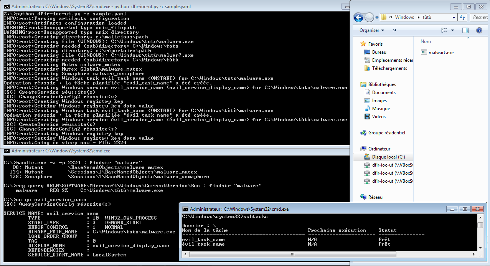Open Bureau in the navigation pane
The image size is (490, 266).
tap(375, 52)
